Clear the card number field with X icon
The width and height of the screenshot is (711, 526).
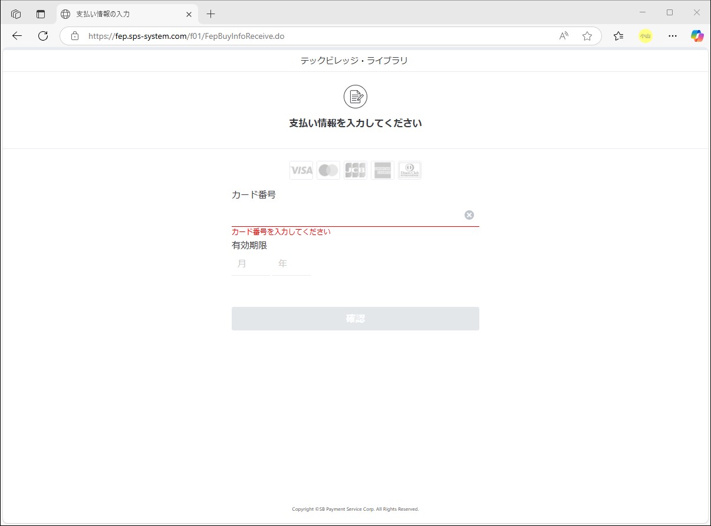[x=469, y=215]
